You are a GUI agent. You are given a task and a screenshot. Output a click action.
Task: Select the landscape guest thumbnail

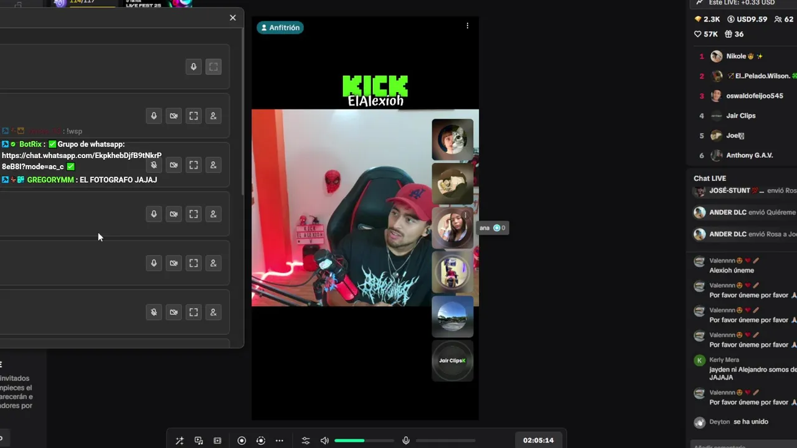[453, 316]
